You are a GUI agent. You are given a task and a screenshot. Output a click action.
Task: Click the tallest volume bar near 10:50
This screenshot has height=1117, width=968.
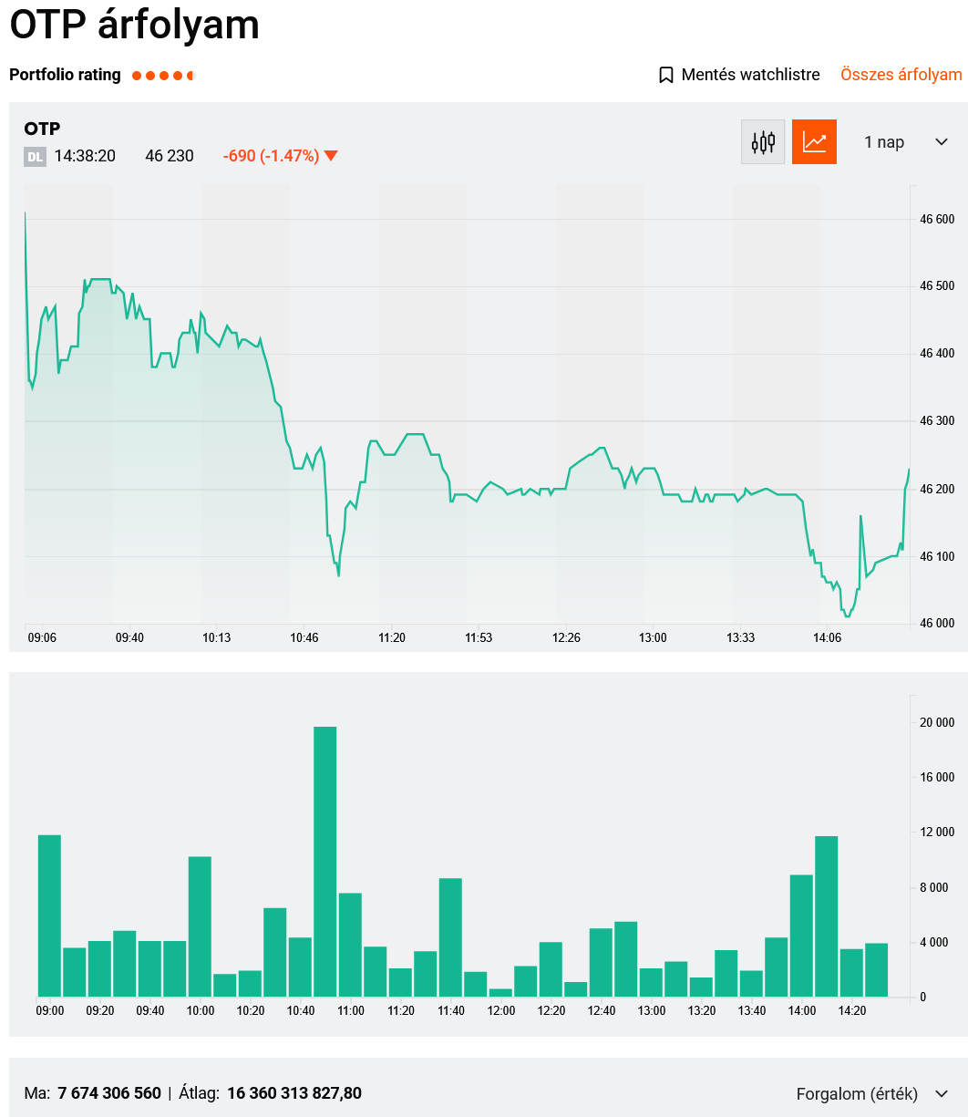tap(325, 862)
